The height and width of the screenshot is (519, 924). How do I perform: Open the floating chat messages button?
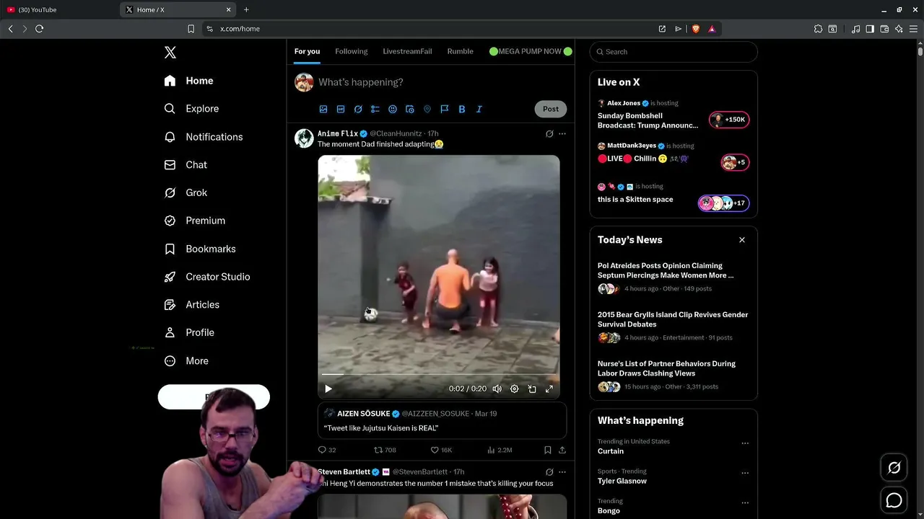point(894,500)
